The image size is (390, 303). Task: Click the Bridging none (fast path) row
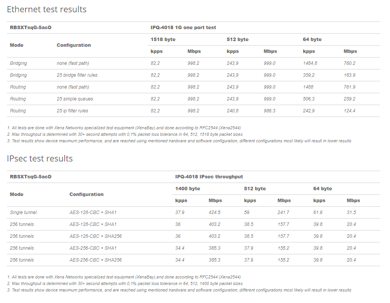pos(193,63)
